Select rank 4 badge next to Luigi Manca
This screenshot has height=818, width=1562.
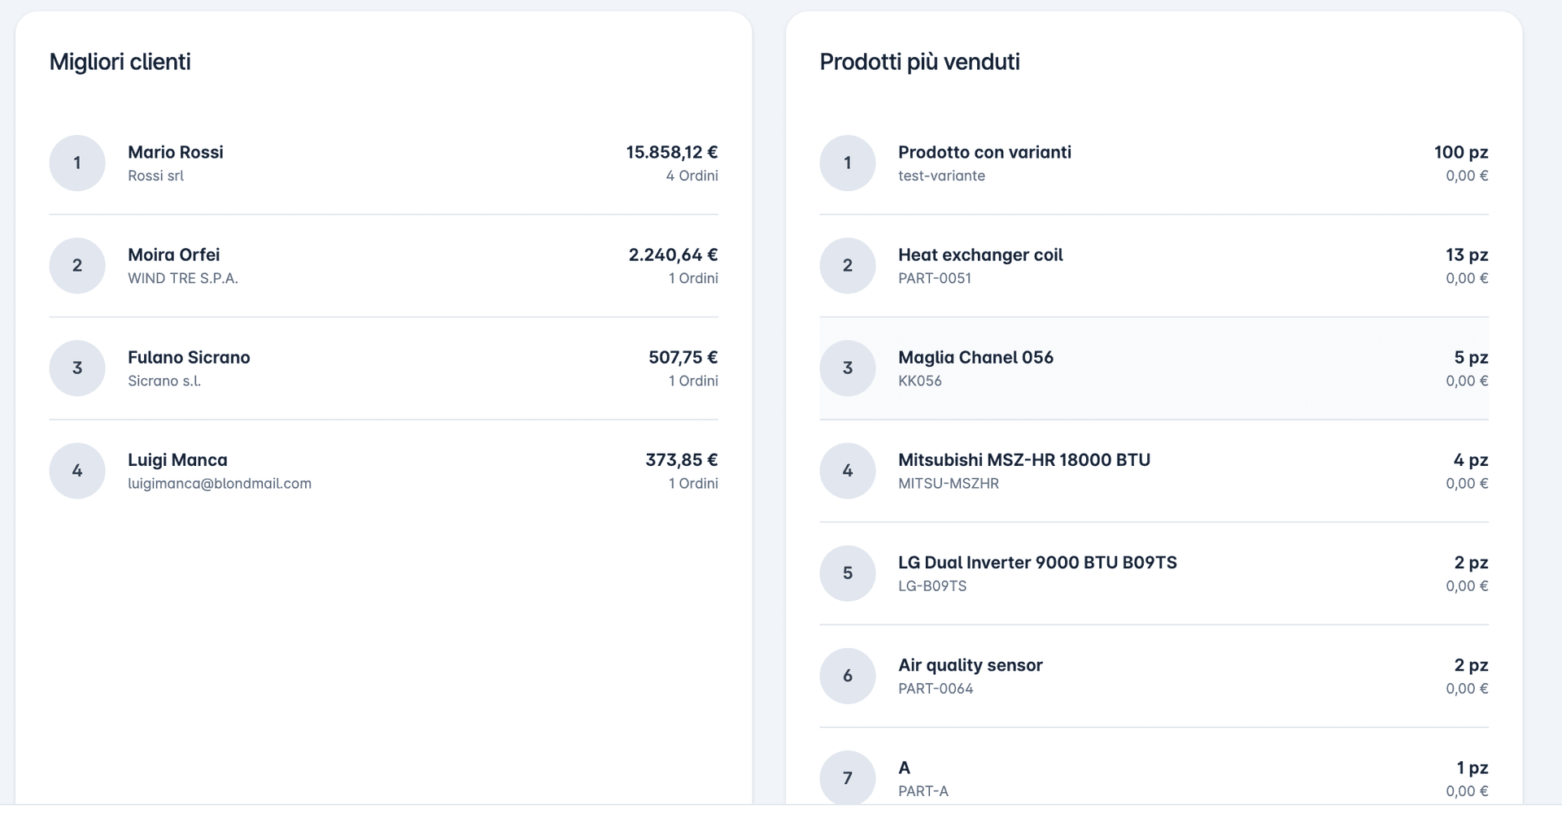[x=77, y=470]
